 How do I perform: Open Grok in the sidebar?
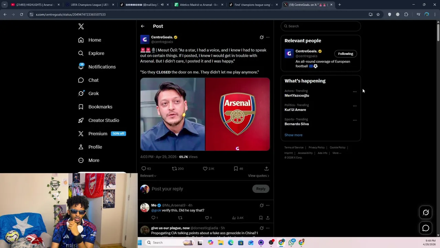[88, 93]
